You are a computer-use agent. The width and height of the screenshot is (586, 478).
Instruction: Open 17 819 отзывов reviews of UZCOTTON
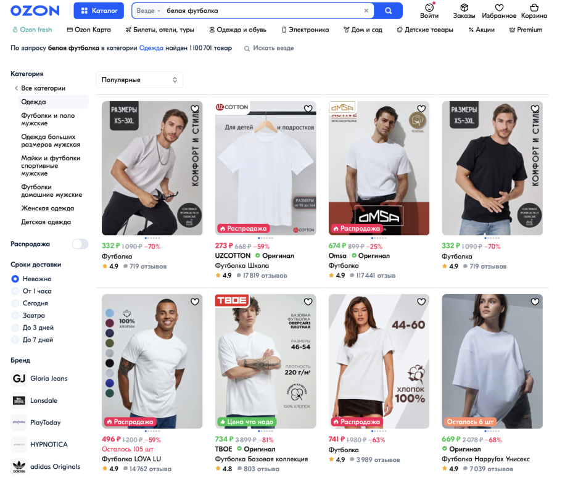tap(262, 276)
